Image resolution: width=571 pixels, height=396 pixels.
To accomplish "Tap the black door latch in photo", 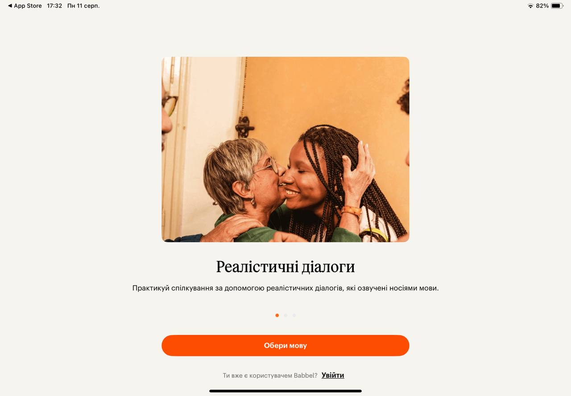I will pyautogui.click(x=244, y=127).
